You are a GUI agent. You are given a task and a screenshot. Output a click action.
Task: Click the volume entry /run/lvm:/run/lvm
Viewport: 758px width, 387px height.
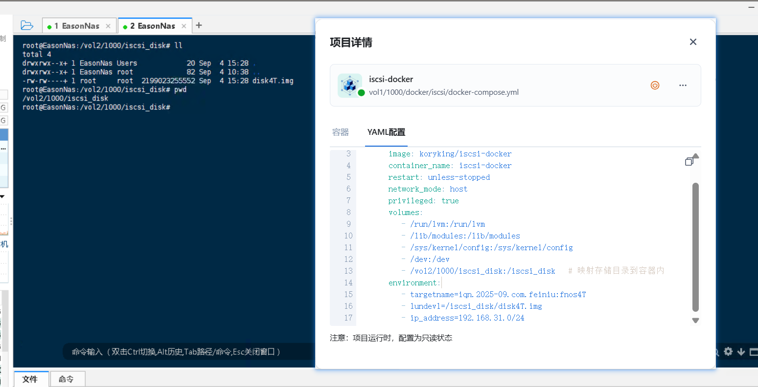[447, 224]
